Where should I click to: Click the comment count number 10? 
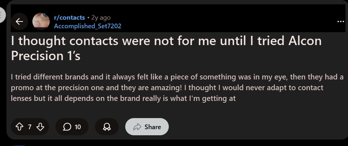pos(78,127)
